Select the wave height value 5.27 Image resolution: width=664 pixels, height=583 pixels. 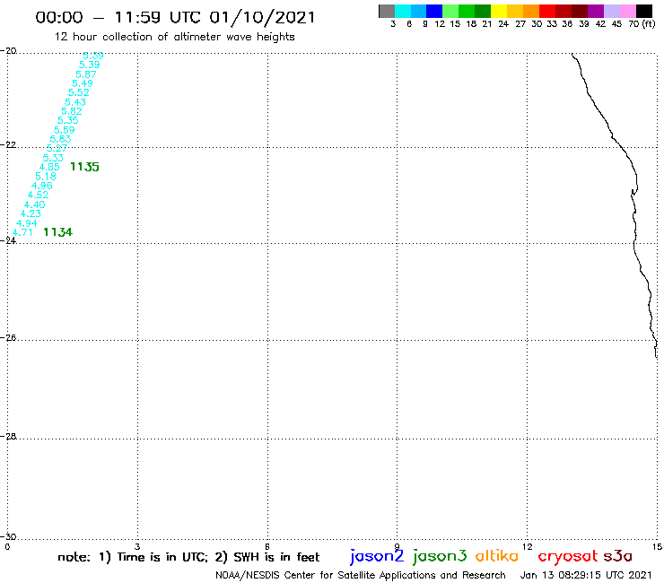coord(57,148)
